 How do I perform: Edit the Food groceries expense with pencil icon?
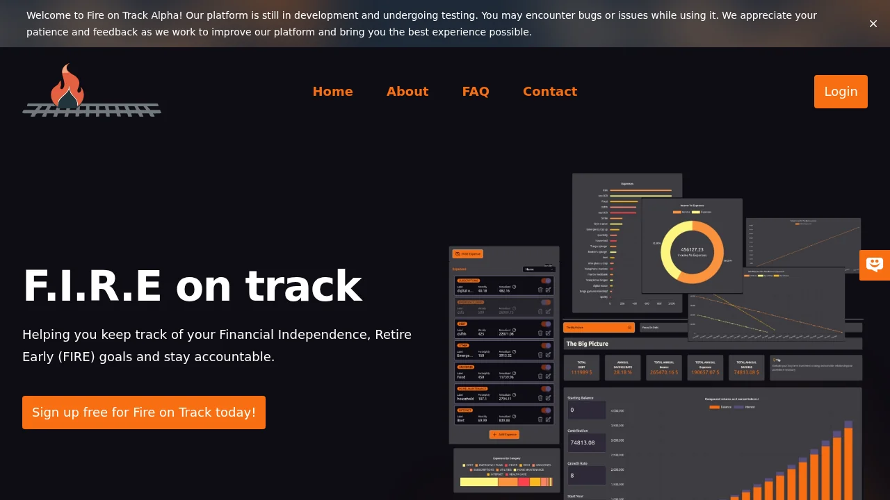click(549, 375)
